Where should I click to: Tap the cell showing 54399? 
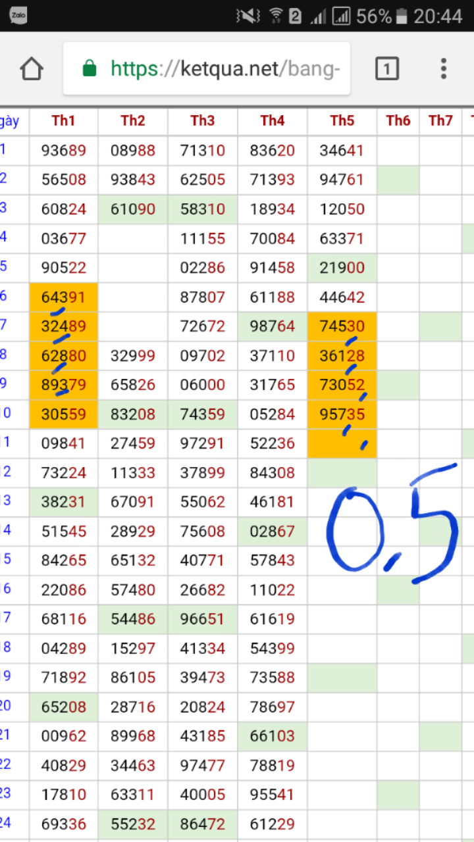(x=273, y=649)
